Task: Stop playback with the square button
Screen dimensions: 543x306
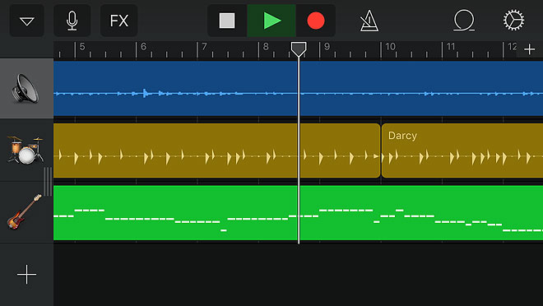Action: point(227,21)
